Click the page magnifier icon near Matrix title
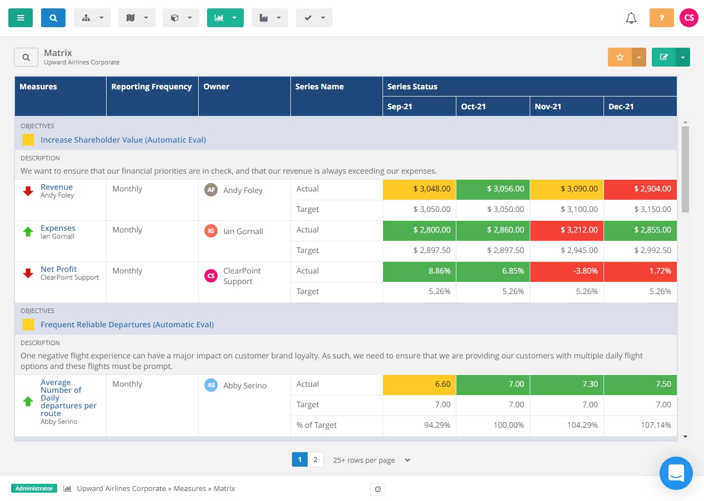This screenshot has width=704, height=501. pos(26,57)
